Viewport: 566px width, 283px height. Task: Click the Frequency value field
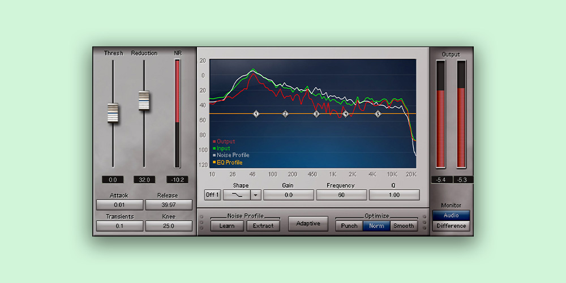tap(341, 195)
